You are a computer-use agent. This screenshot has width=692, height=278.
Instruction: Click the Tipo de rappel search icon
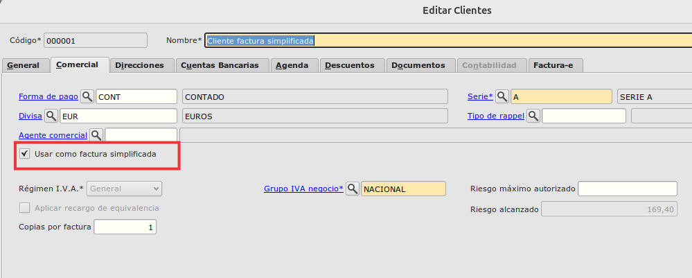pyautogui.click(x=533, y=116)
